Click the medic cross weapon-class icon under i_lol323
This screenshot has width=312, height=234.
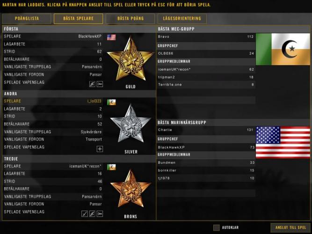tap(100, 149)
